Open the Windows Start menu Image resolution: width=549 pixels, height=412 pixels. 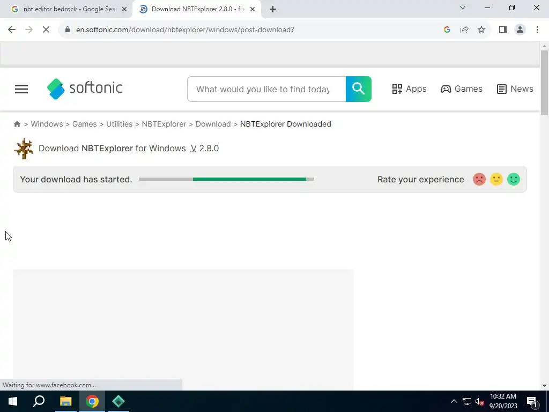click(13, 401)
